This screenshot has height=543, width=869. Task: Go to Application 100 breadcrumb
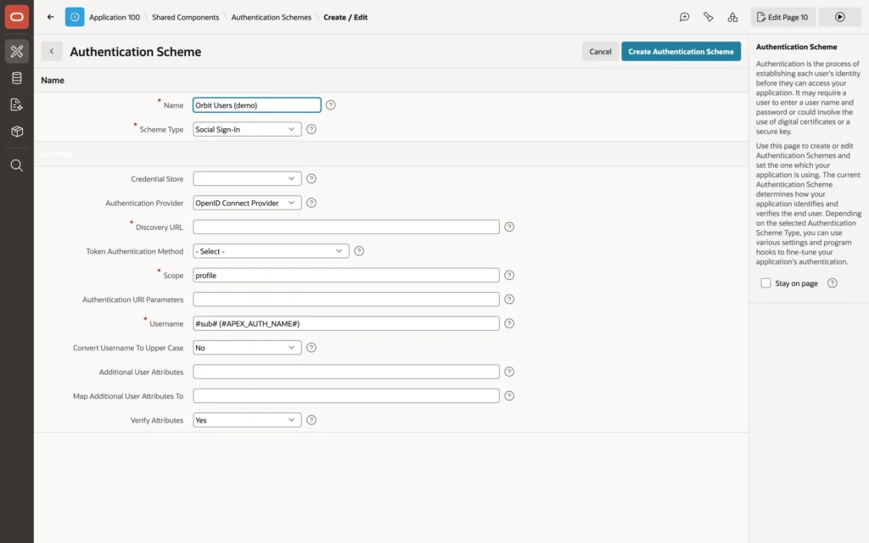(115, 17)
